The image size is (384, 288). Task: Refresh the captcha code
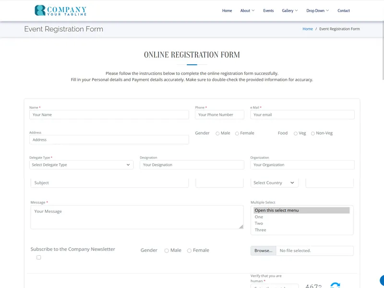(335, 285)
